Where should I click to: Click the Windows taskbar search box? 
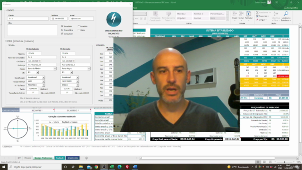pyautogui.click(x=34, y=167)
